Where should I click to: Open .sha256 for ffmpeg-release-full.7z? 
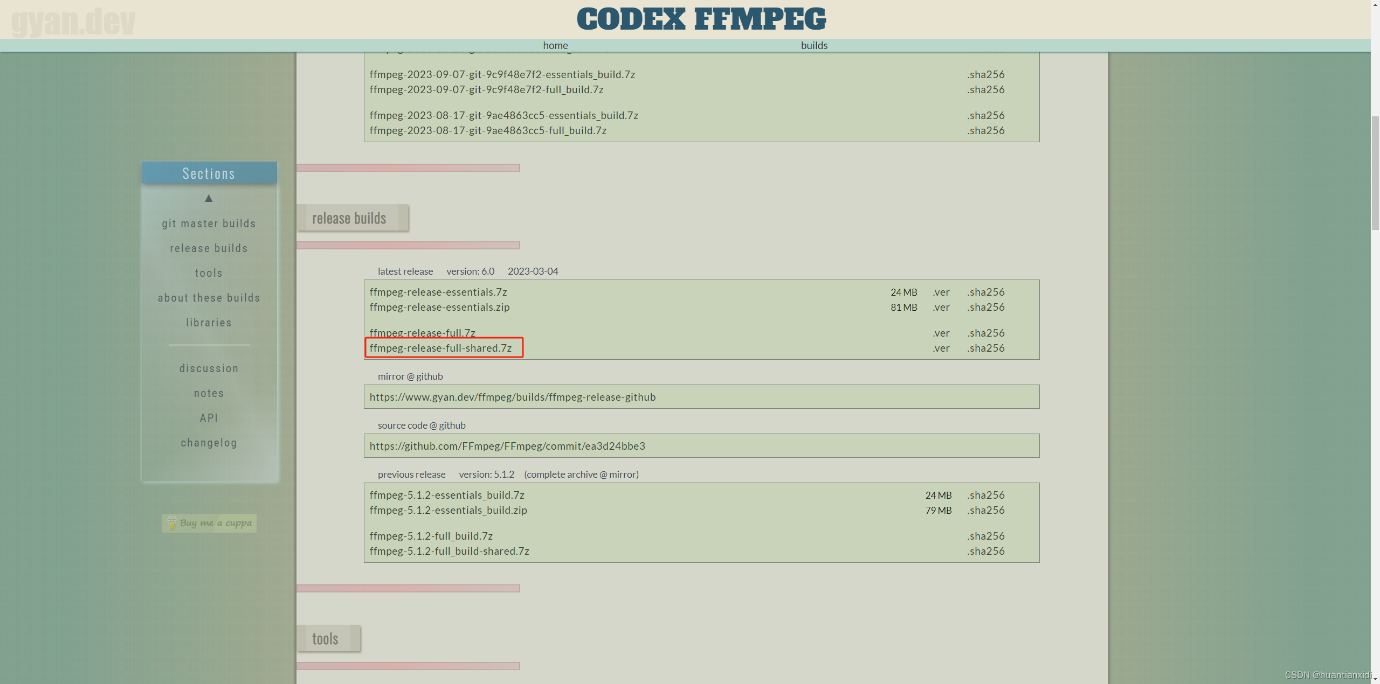986,333
